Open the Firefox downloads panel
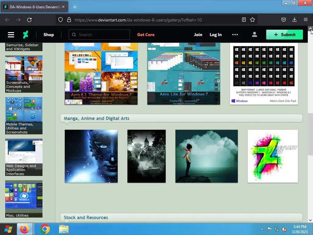 click(x=294, y=20)
